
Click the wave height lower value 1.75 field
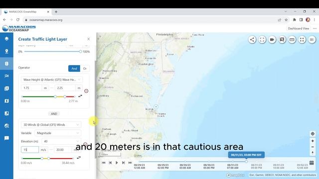[x=31, y=88]
